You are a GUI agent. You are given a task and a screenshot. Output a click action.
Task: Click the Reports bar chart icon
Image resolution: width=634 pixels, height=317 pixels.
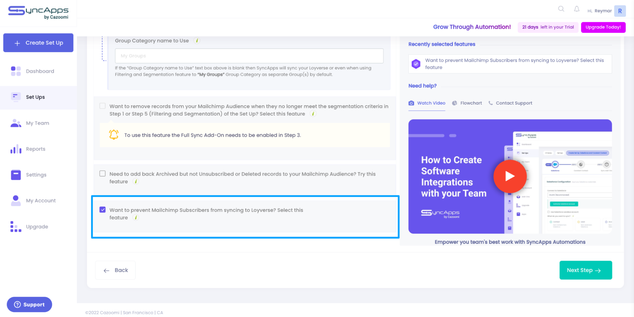pos(16,149)
